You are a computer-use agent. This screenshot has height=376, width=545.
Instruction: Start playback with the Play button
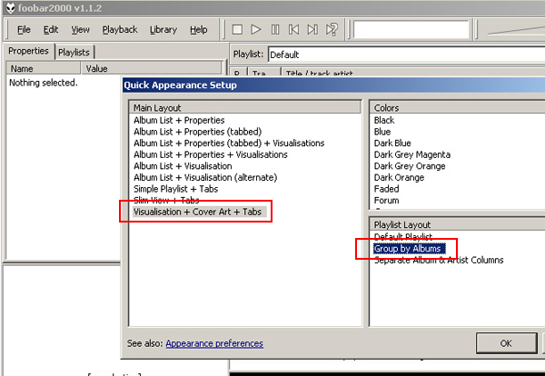pyautogui.click(x=256, y=30)
